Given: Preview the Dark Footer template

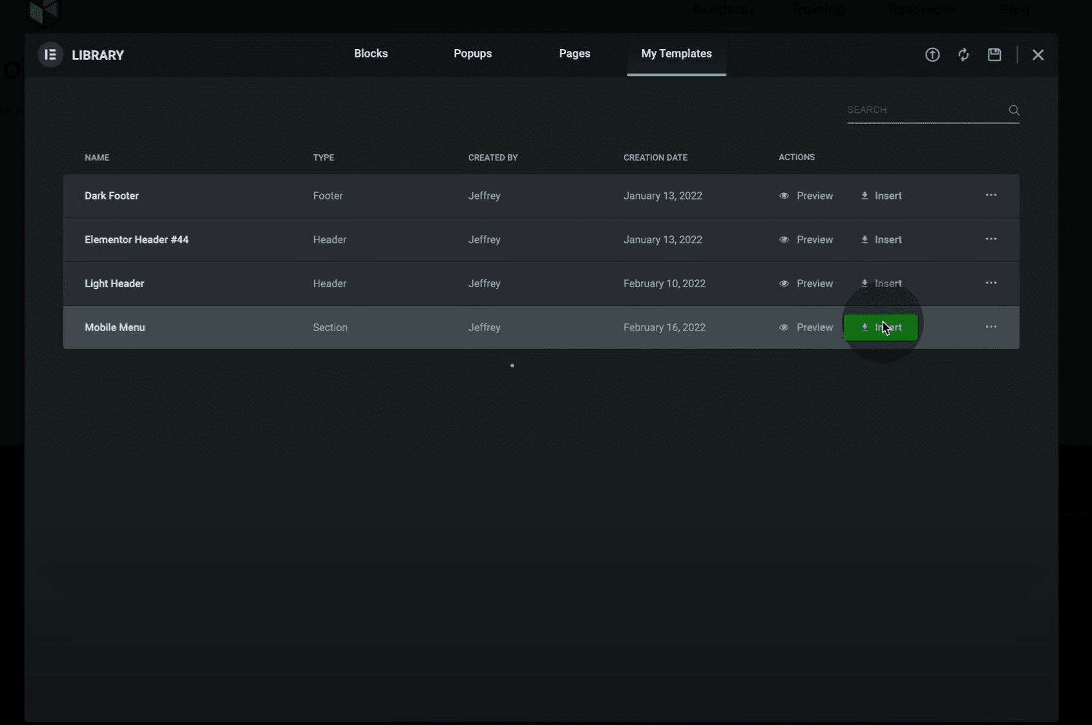Looking at the screenshot, I should coord(806,196).
